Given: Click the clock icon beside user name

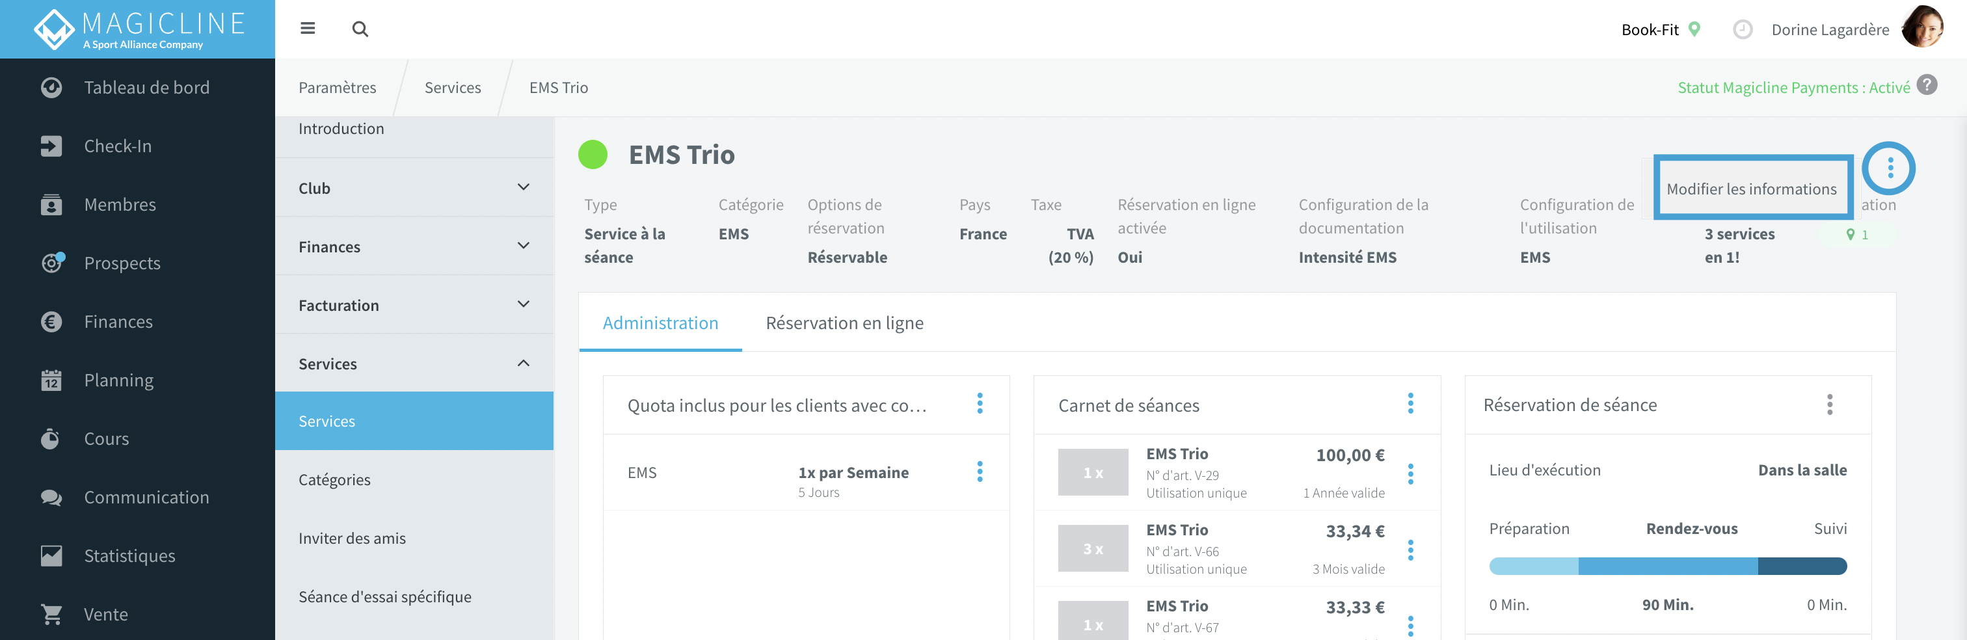Looking at the screenshot, I should click(x=1743, y=30).
